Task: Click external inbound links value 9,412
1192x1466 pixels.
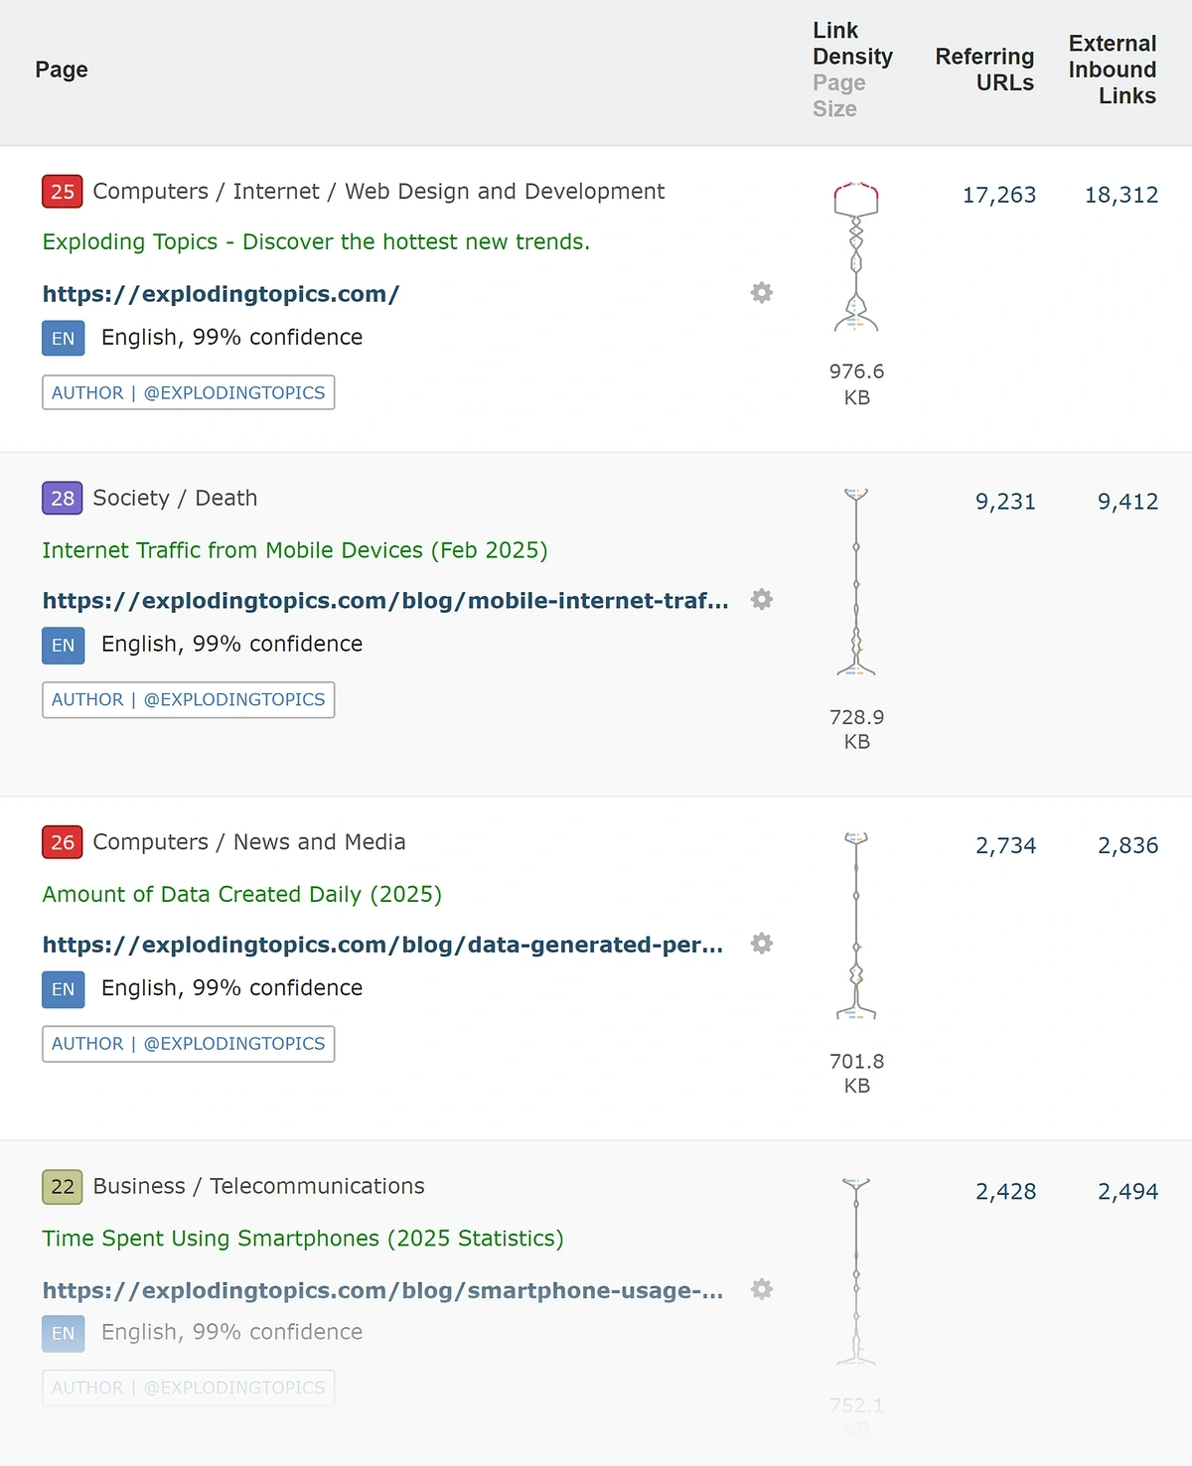Action: (1127, 502)
